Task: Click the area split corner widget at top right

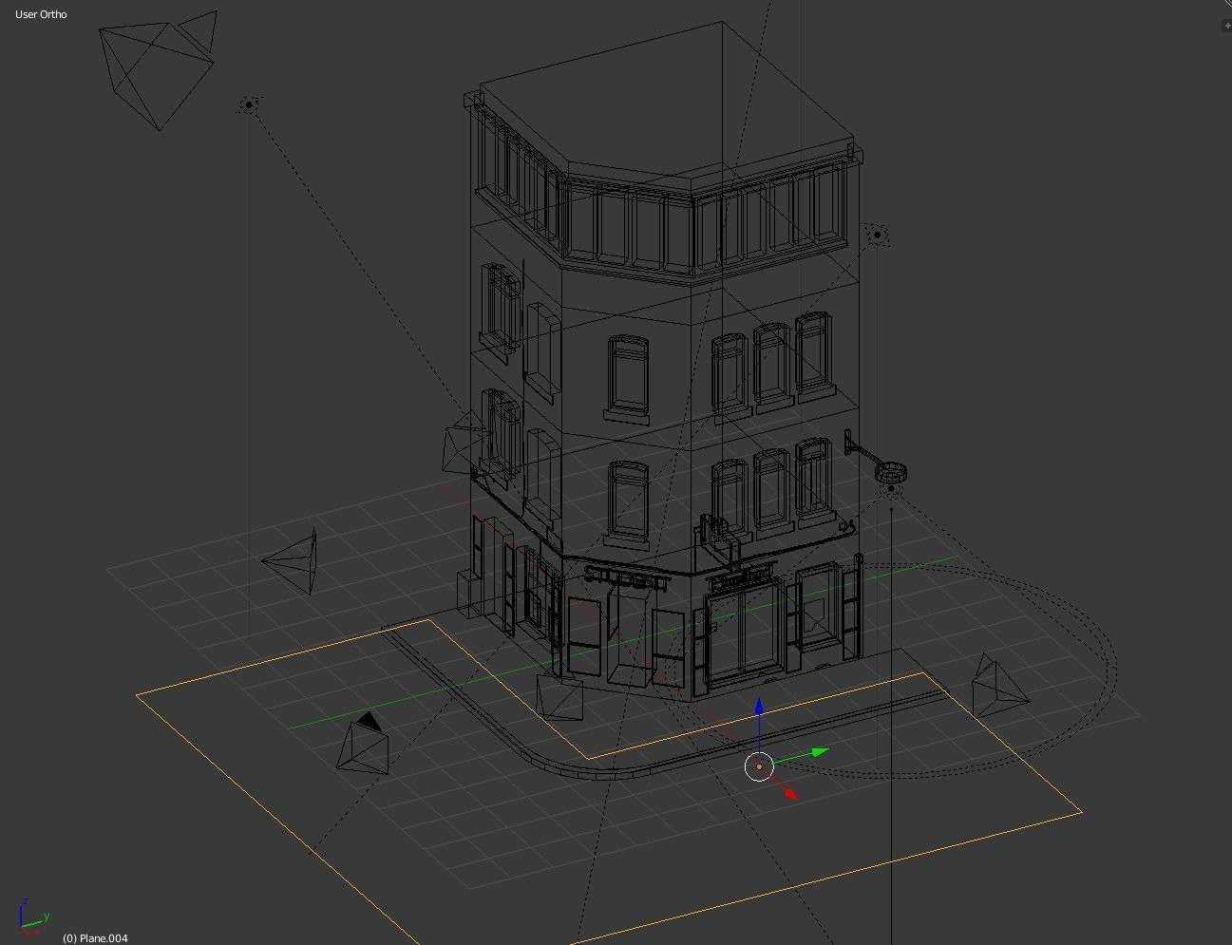Action: click(x=1227, y=5)
